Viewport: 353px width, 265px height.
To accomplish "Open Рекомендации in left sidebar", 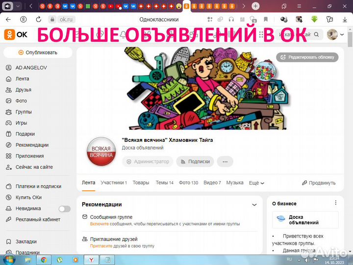I will pos(32,145).
